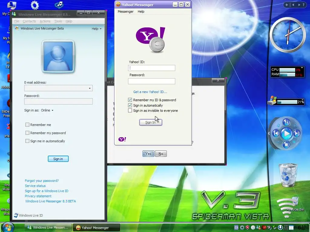Stop playback in media gadget
This screenshot has width=310, height=232.
coord(286,144)
